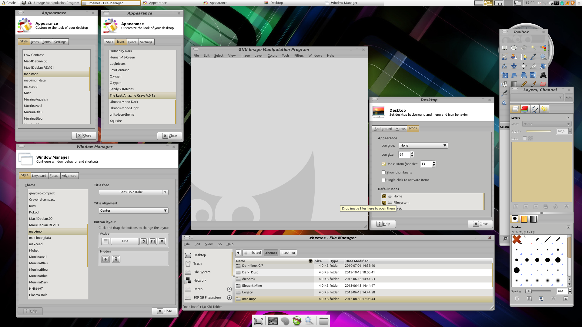Screen dimensions: 582x327
Task: Toggle the Lock checkbox in Layers panel
Action: pos(525,138)
